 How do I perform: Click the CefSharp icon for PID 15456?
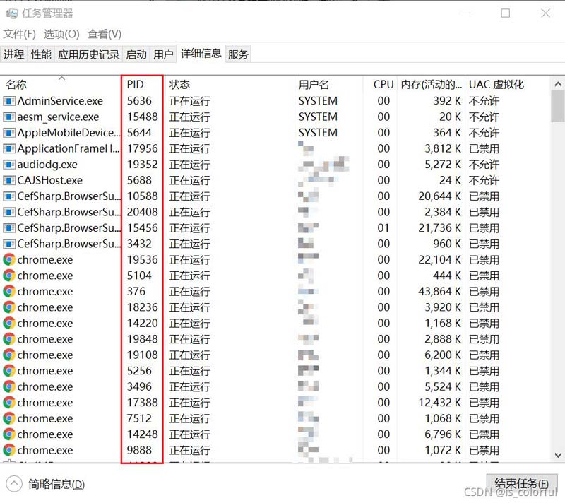pyautogui.click(x=9, y=227)
